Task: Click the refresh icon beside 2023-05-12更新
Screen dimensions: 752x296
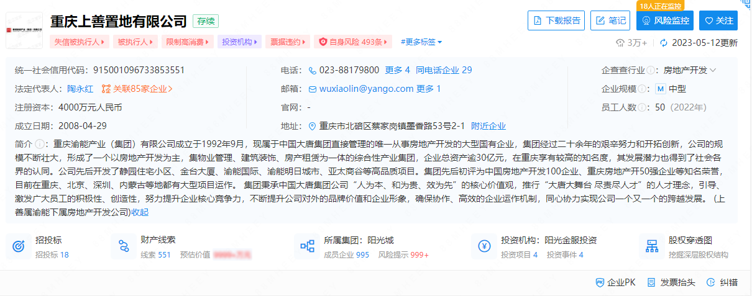Action: [664, 43]
